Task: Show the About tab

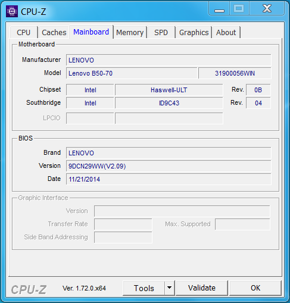Action: [226, 32]
